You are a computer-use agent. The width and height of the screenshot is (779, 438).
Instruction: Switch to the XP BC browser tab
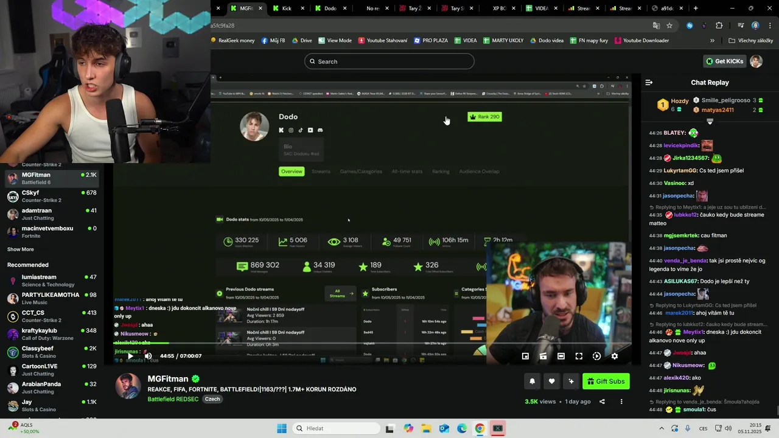(x=499, y=9)
